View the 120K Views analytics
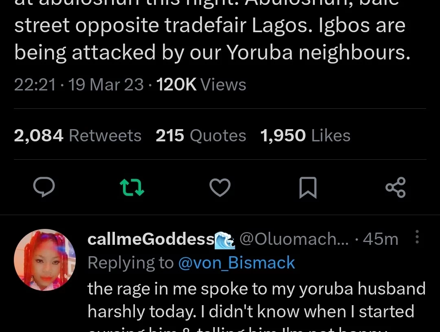Viewport: 440px width, 332px height. coord(201,84)
